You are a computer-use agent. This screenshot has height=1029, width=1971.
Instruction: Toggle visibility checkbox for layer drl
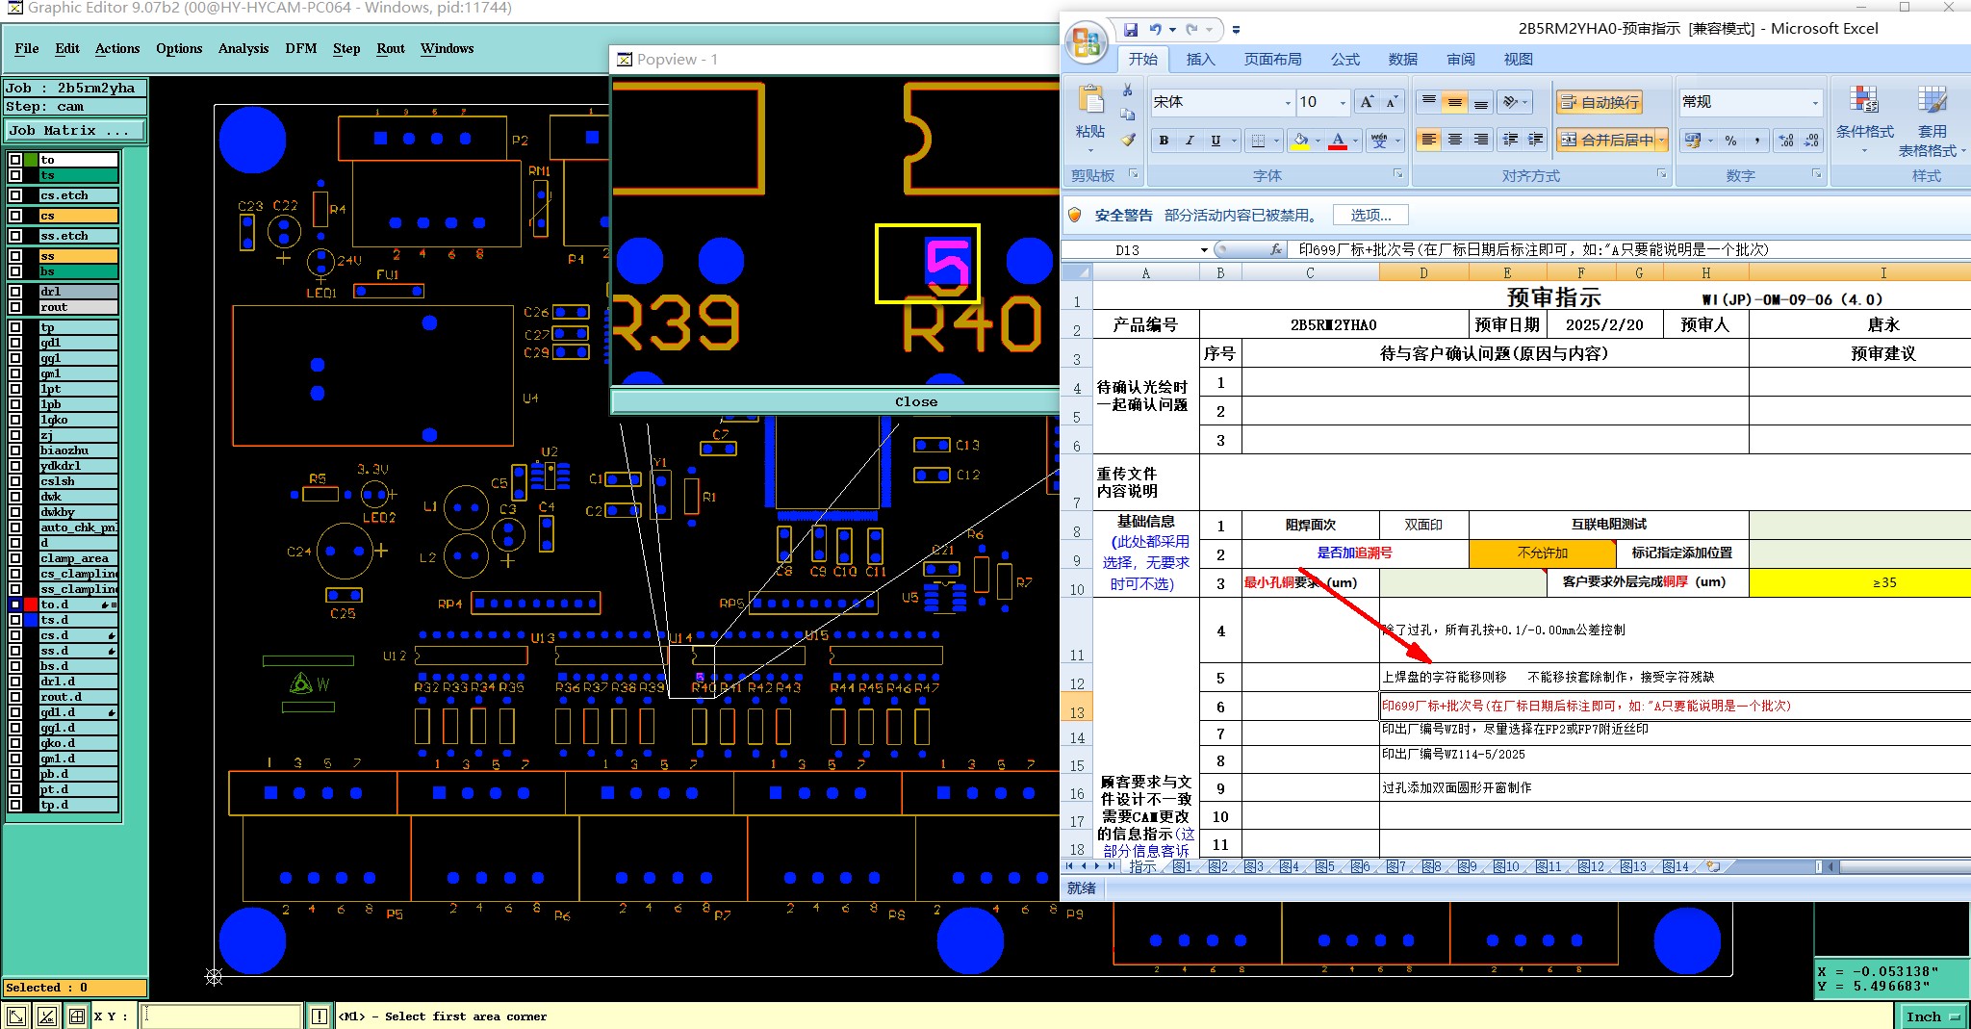(15, 292)
